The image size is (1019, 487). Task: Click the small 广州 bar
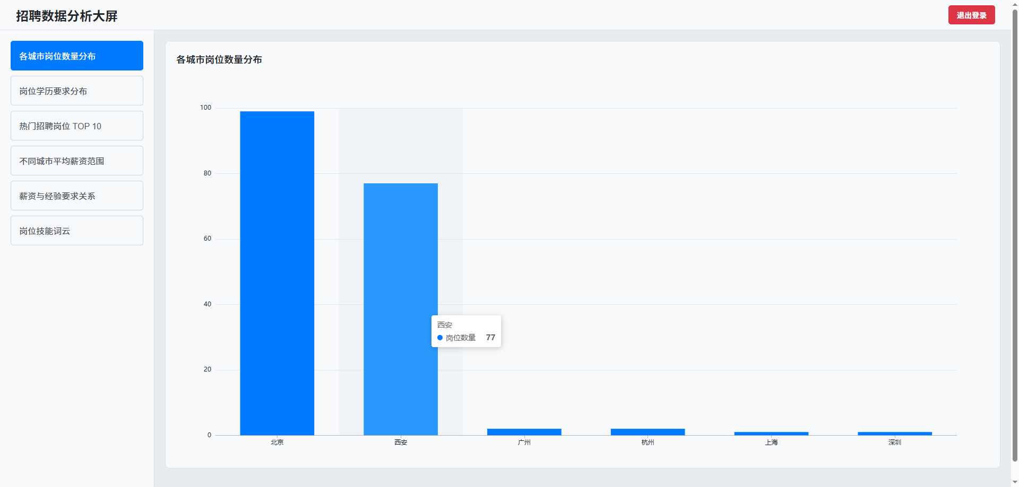[524, 432]
